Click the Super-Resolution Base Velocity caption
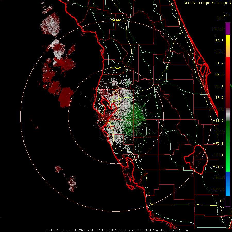232x232 pixels. [x=117, y=230]
